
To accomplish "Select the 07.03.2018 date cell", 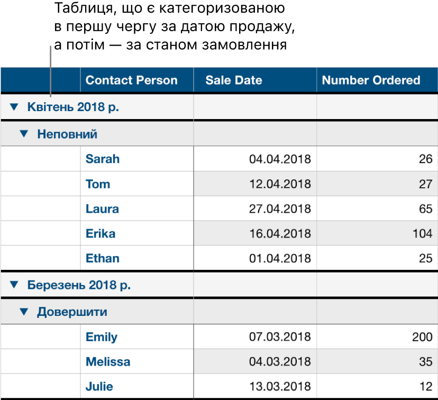I will click(280, 337).
